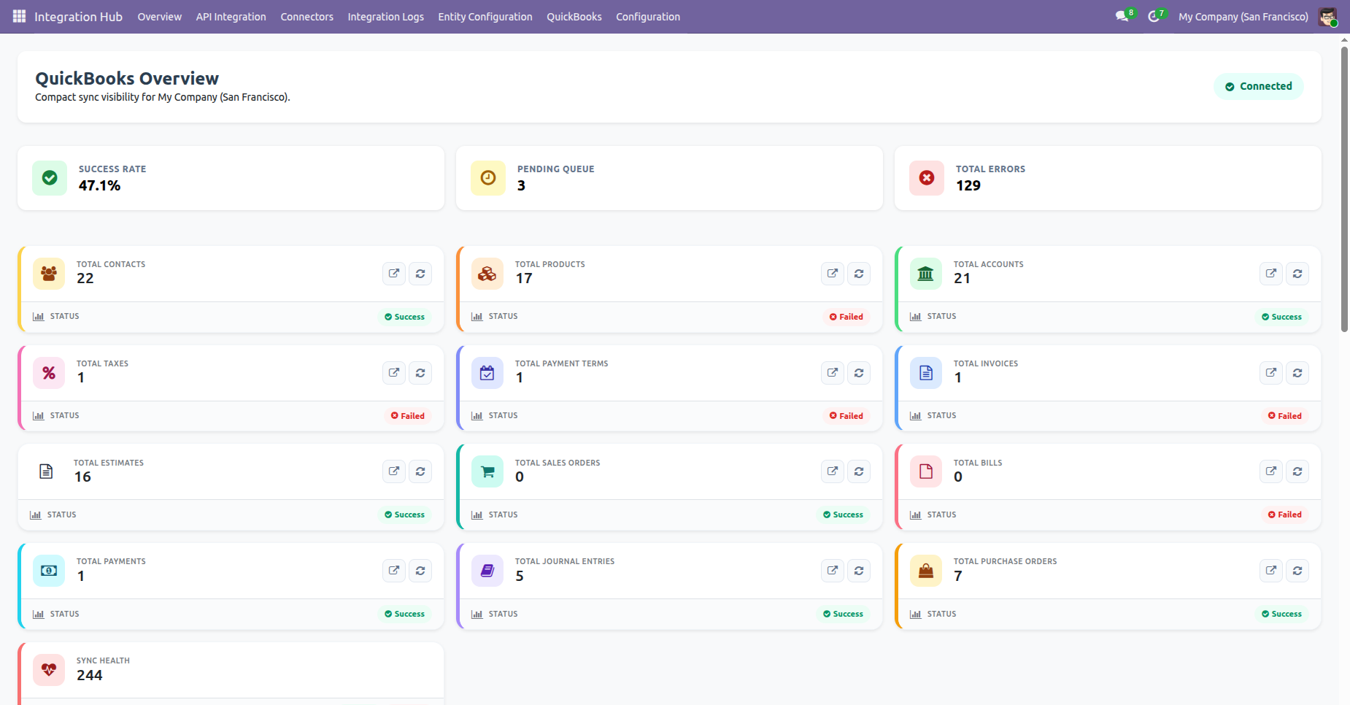Switch company via My Company (San Francisco)

click(x=1243, y=17)
